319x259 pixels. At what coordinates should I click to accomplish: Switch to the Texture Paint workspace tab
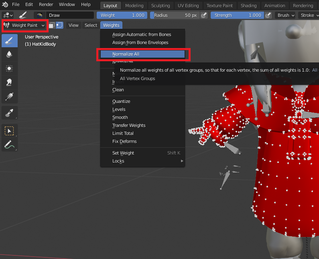coord(219,6)
